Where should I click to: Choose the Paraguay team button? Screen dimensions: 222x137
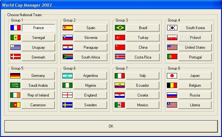91,47
